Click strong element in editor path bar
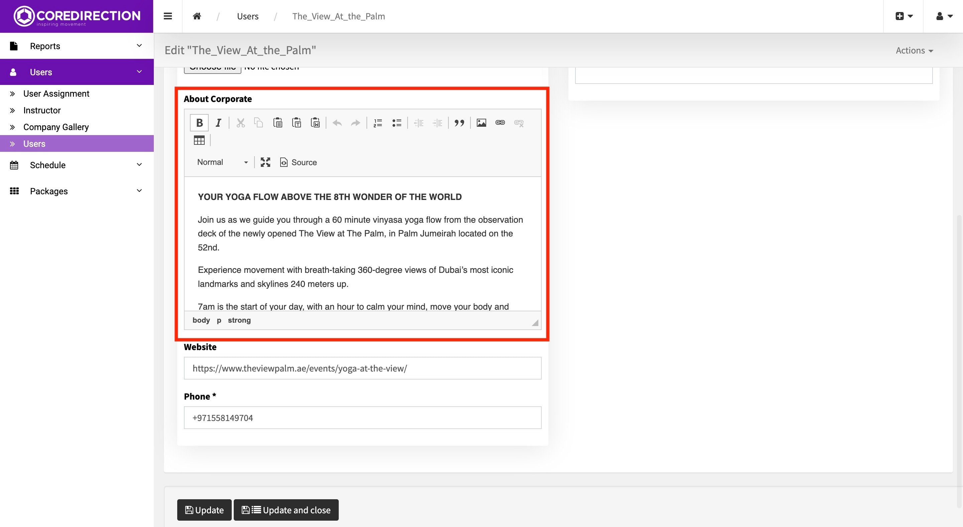Screen dimensions: 963x527 (239, 320)
